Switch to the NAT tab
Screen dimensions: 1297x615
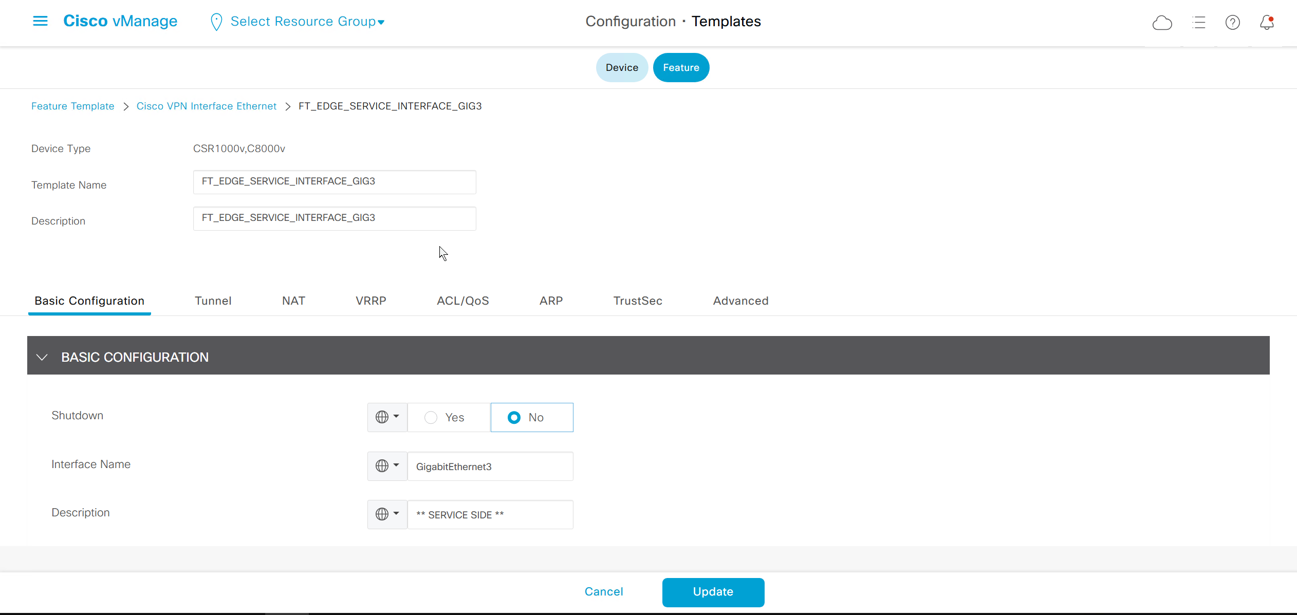293,301
